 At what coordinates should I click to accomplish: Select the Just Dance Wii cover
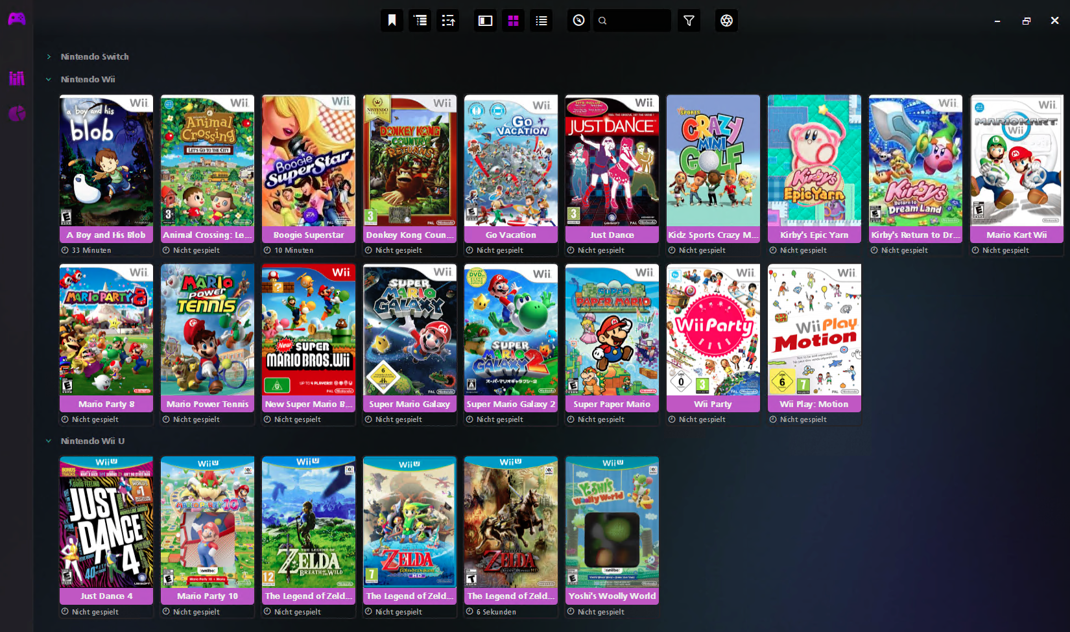point(612,161)
